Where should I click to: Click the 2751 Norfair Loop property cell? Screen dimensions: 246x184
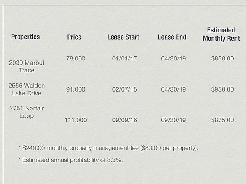point(26,112)
